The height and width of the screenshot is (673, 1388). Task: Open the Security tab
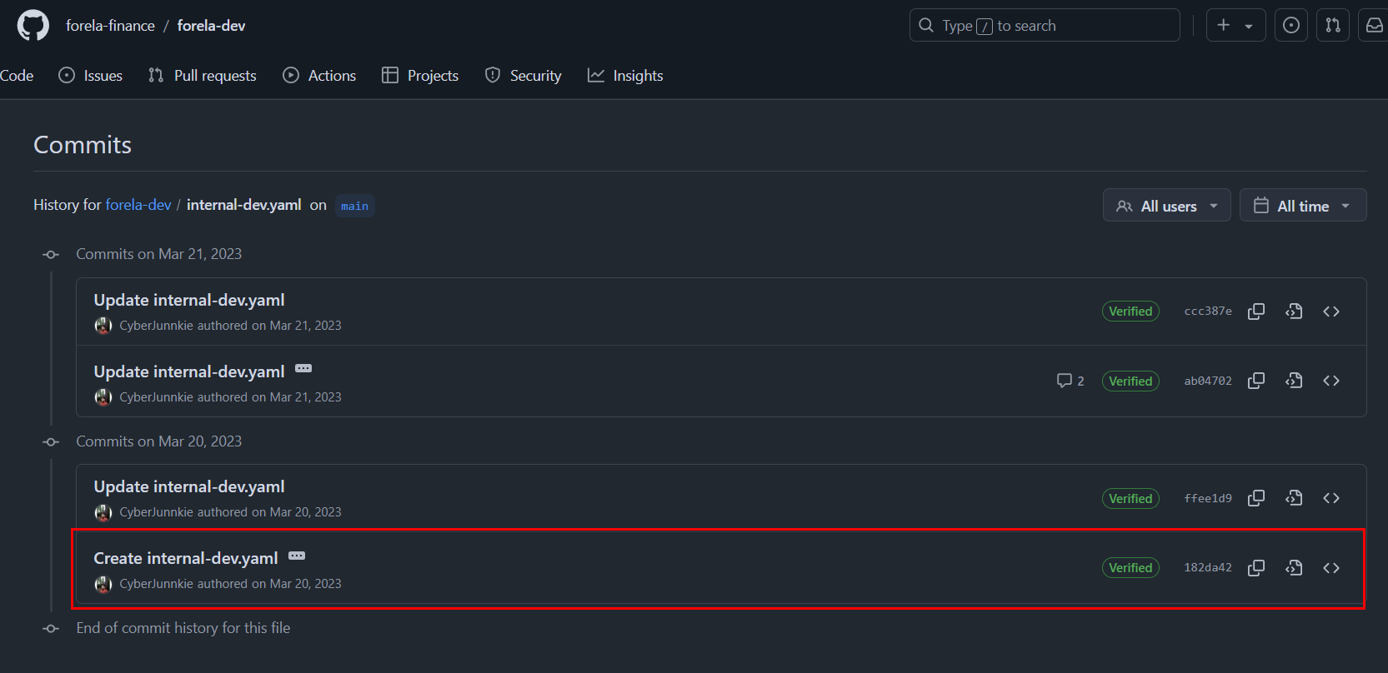[x=523, y=76]
